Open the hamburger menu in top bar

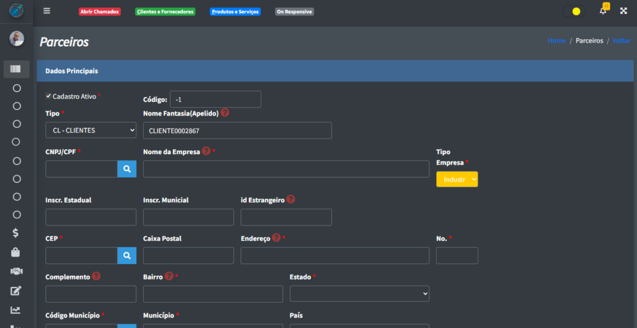point(47,11)
